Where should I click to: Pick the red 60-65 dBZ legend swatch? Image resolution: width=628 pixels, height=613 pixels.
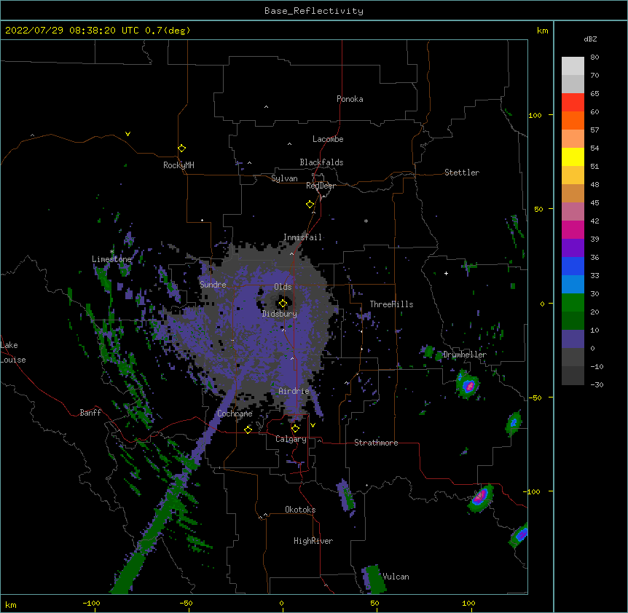[573, 103]
